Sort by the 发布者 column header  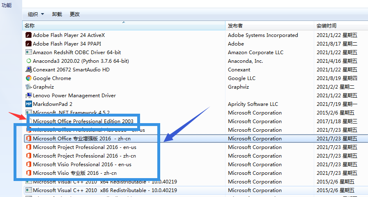tap(269, 26)
